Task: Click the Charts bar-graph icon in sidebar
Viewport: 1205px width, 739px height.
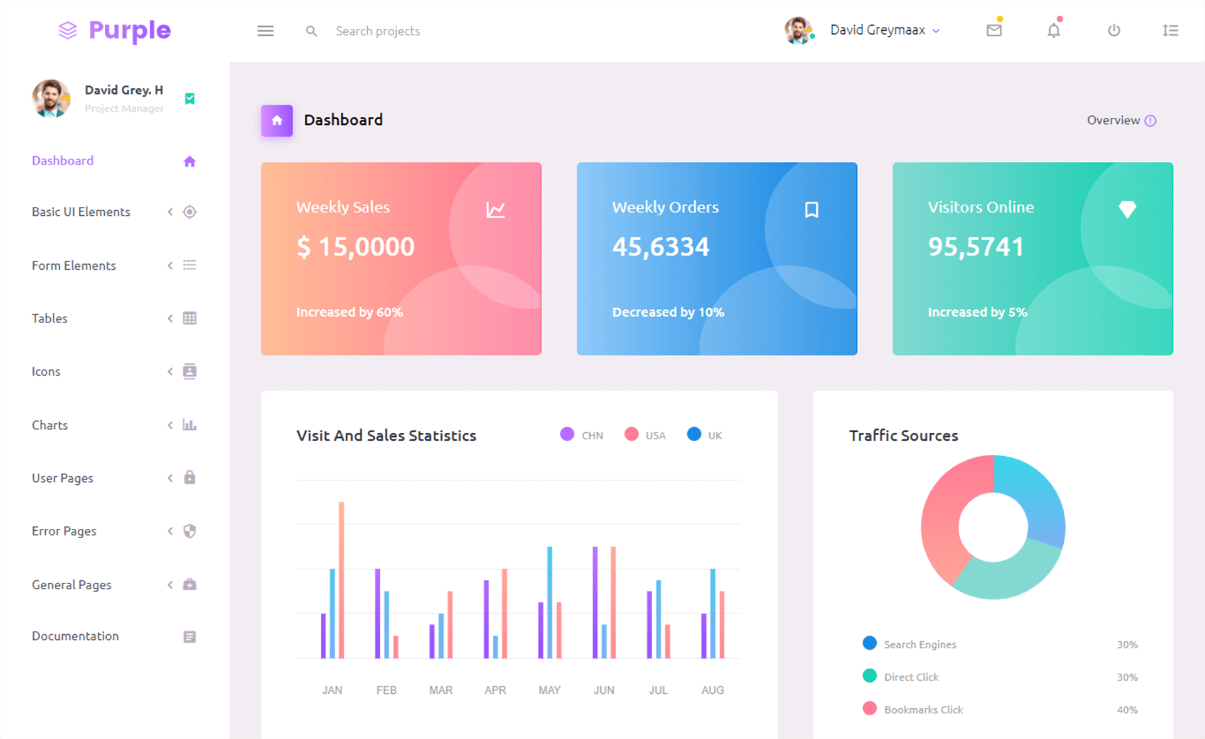Action: click(x=190, y=424)
